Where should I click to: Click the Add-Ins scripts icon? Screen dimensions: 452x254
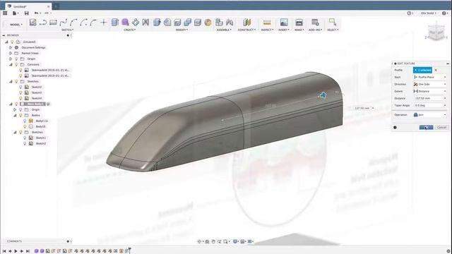point(315,23)
